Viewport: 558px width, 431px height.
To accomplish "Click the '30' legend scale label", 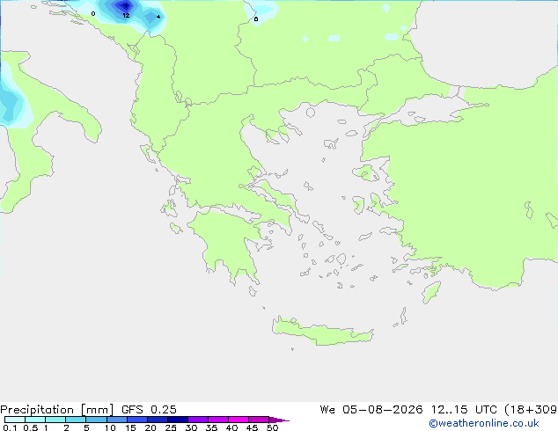I will point(191,427).
